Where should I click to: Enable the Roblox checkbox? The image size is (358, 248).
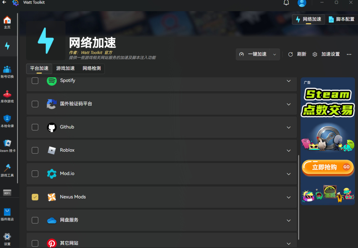pyautogui.click(x=35, y=150)
